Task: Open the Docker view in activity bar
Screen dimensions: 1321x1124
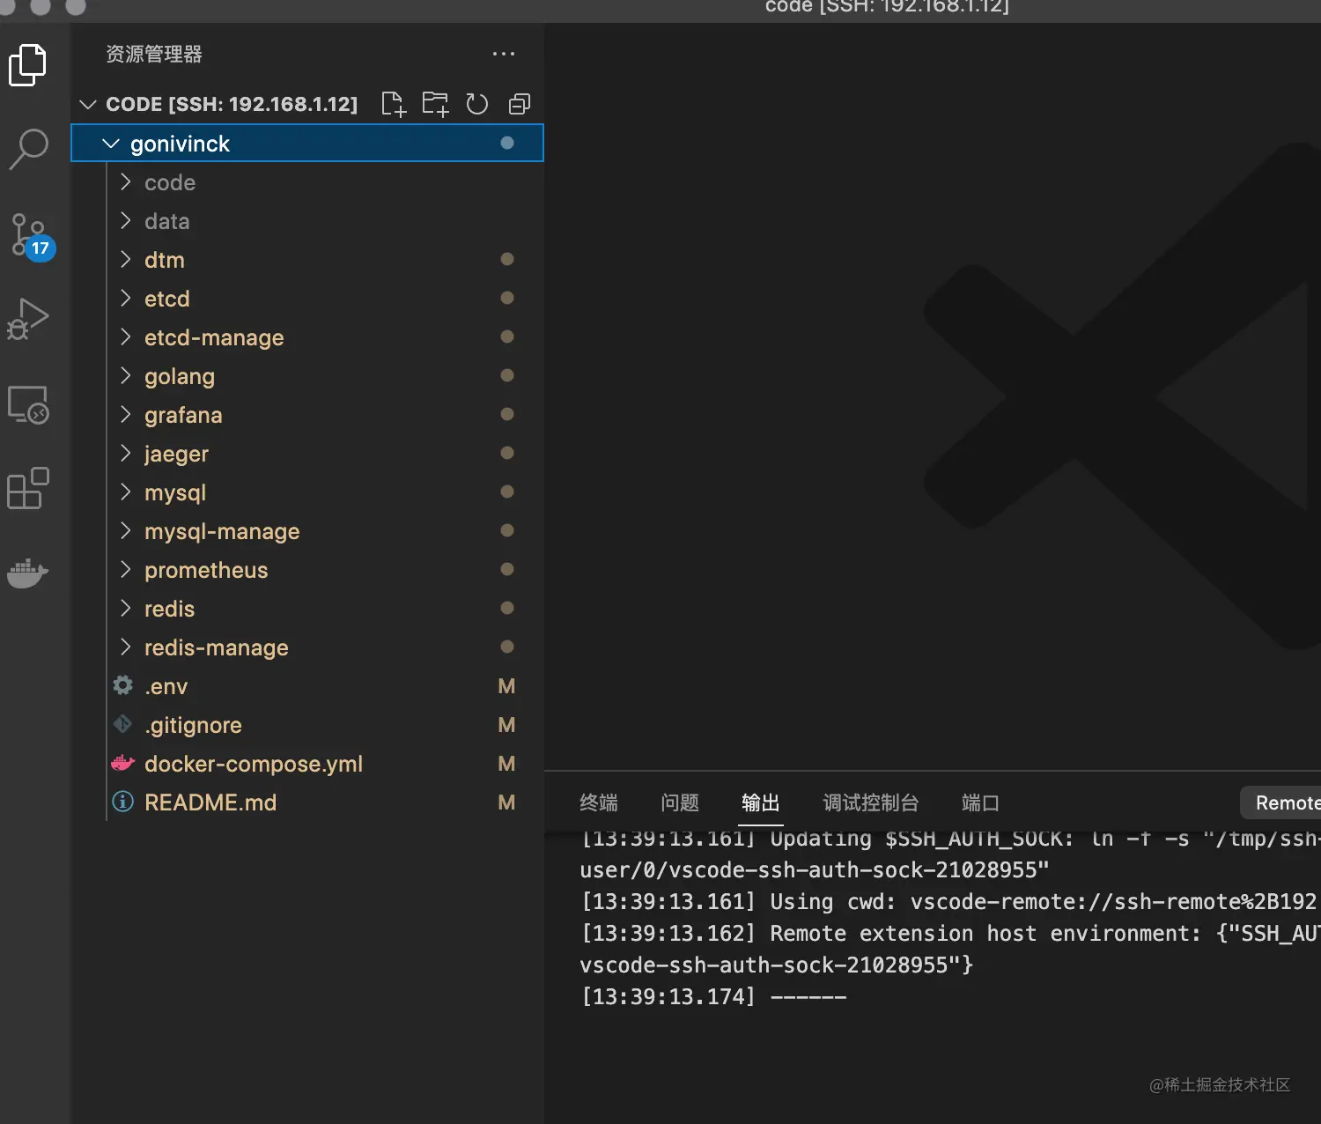Action: (x=28, y=573)
